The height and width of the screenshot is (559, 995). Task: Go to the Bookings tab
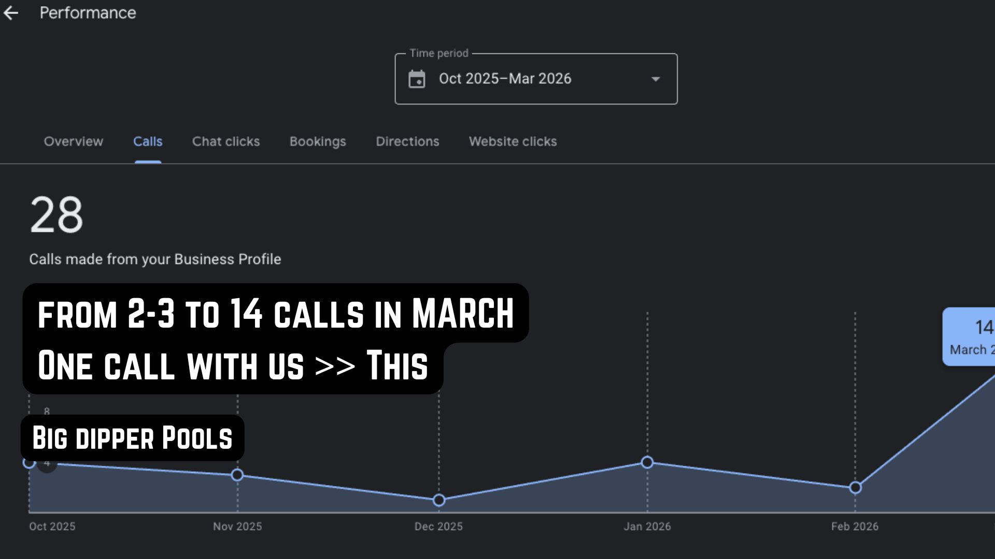tap(318, 141)
